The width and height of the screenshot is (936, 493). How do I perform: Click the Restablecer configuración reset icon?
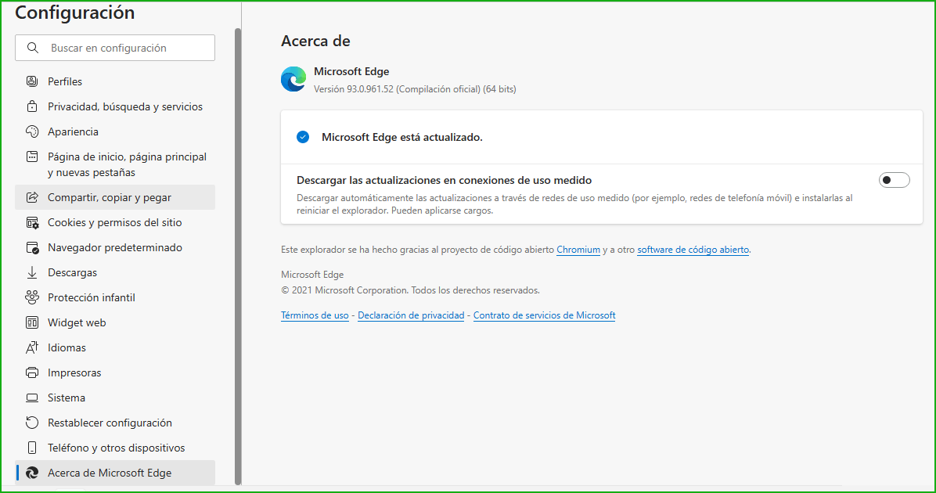click(x=32, y=423)
